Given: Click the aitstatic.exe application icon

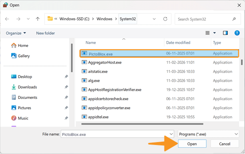Looking at the screenshot, I should [x=84, y=71].
